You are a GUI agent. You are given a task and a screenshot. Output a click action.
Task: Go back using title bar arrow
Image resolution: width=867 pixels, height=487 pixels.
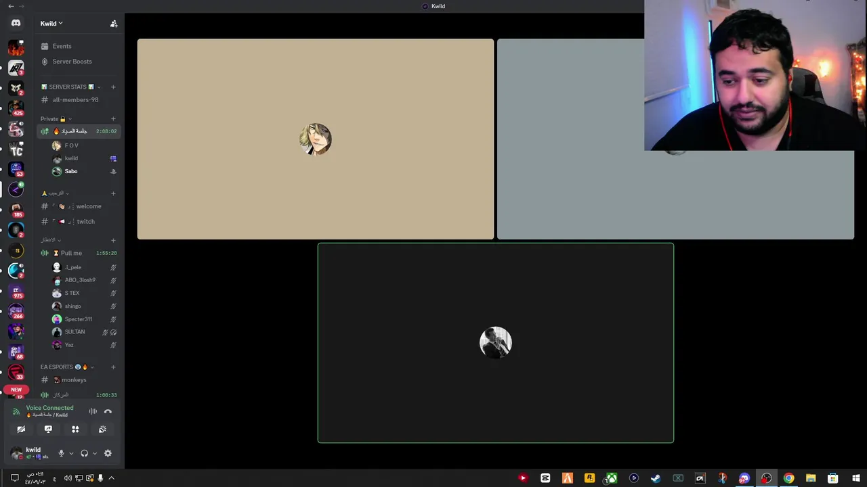[x=11, y=6]
